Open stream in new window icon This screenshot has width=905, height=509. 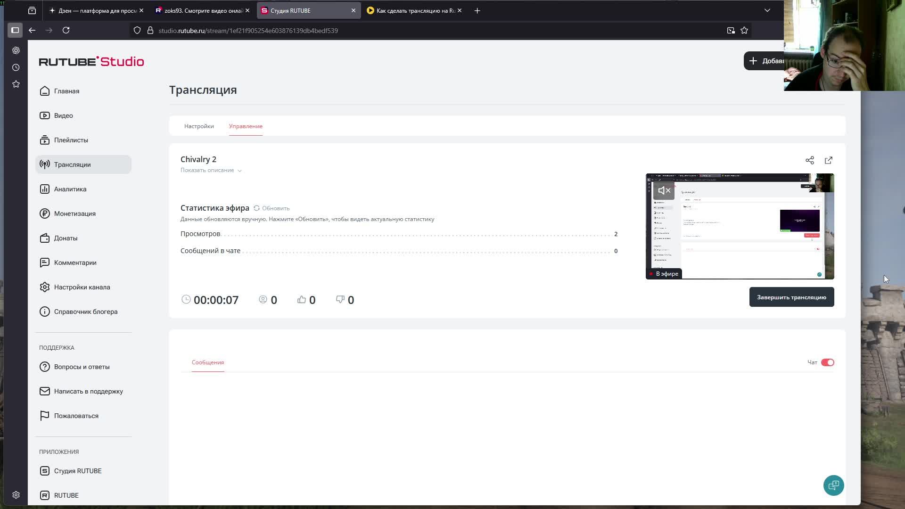point(828,160)
